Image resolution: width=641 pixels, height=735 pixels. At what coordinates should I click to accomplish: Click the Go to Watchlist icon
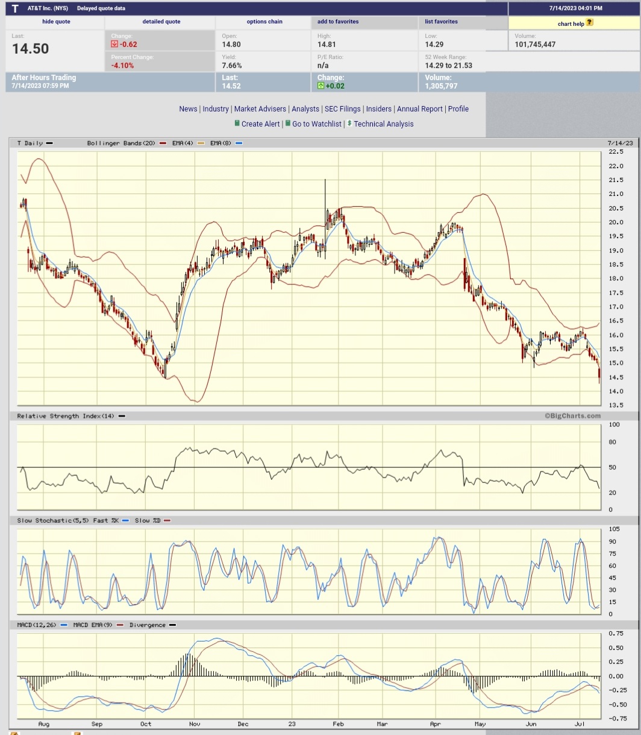click(288, 124)
